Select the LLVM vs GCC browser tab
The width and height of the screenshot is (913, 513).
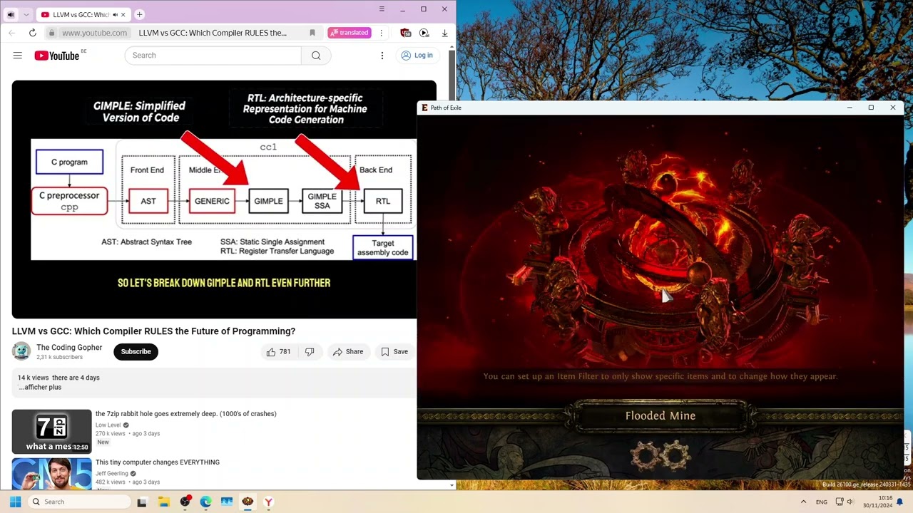point(83,14)
